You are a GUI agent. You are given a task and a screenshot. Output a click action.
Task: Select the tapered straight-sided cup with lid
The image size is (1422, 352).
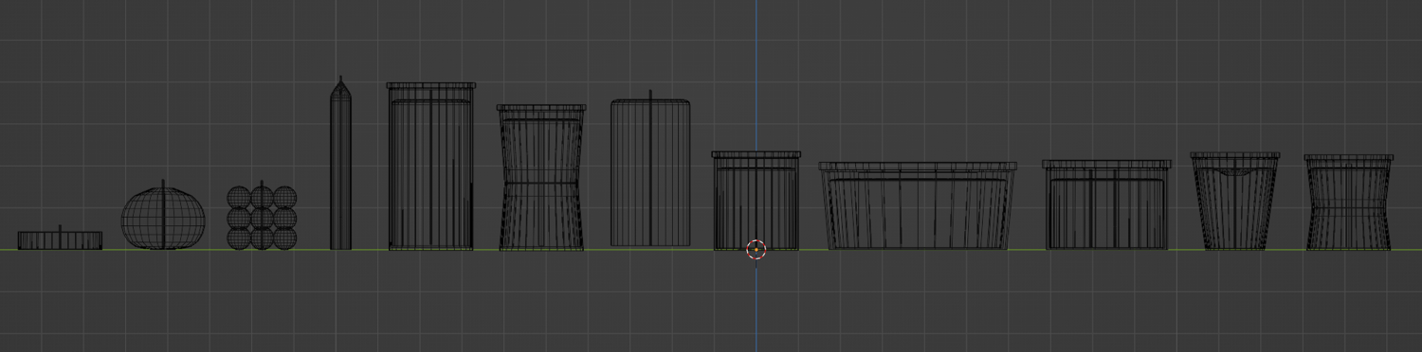click(x=1235, y=201)
